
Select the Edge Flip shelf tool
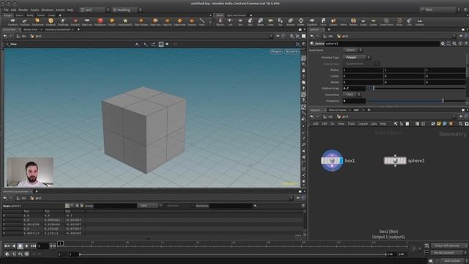(x=167, y=21)
